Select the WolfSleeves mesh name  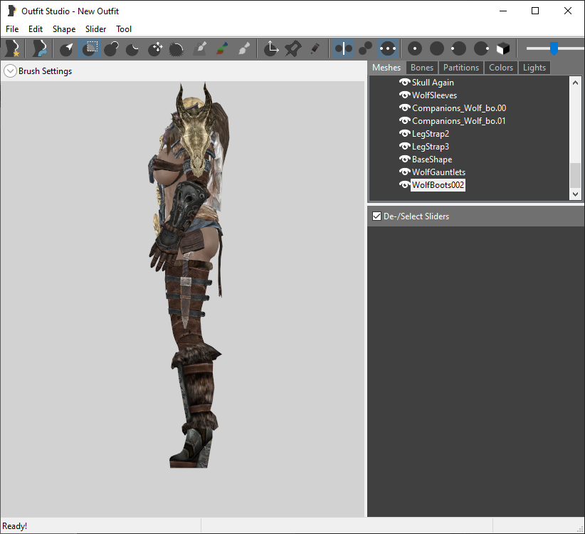pos(434,95)
